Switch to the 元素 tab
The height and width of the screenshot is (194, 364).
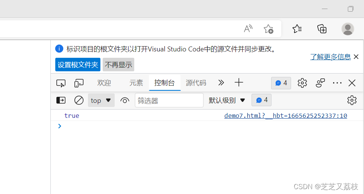[136, 83]
